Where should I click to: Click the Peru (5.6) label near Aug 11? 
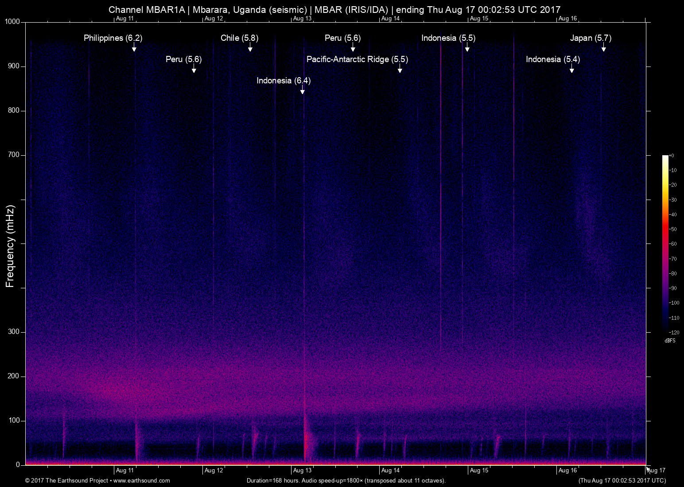click(183, 59)
